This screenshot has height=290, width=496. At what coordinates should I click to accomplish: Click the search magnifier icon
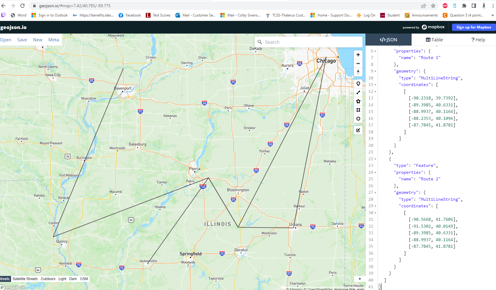[x=260, y=42]
